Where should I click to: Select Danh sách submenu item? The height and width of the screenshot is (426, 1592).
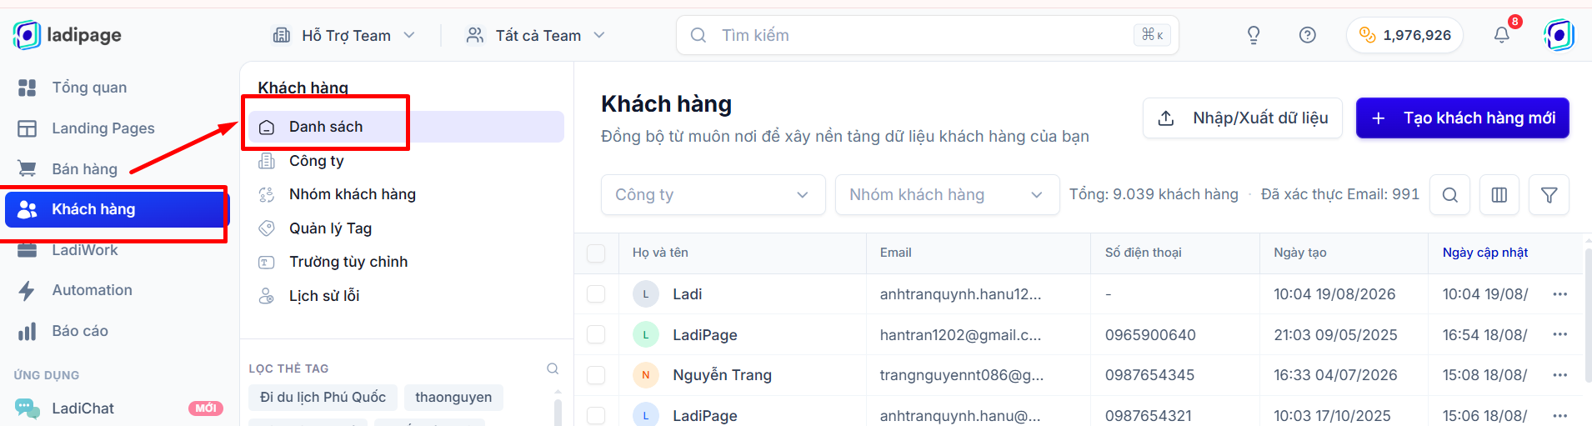point(406,127)
